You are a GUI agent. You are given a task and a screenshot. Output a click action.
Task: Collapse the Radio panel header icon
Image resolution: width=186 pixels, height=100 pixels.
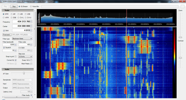[3, 10]
